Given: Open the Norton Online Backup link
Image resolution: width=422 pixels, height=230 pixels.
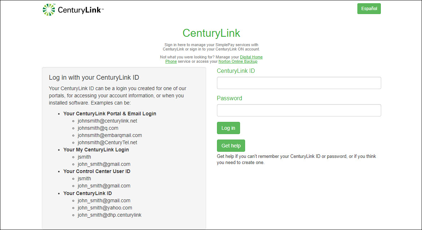Looking at the screenshot, I should (238, 62).
